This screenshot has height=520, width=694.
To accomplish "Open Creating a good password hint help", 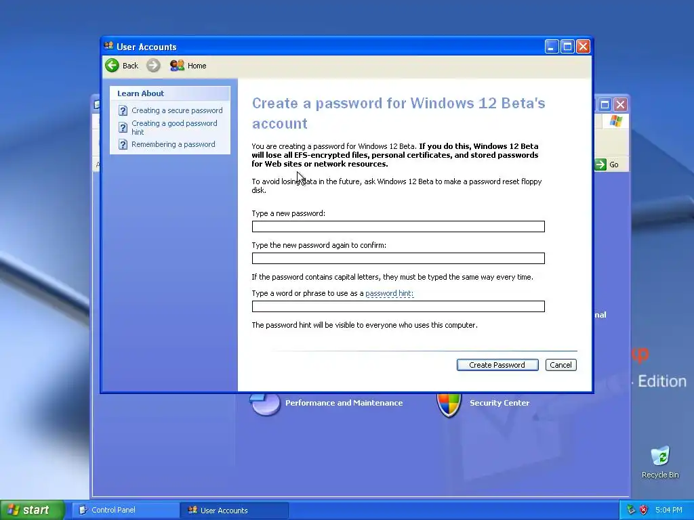I will pos(174,127).
